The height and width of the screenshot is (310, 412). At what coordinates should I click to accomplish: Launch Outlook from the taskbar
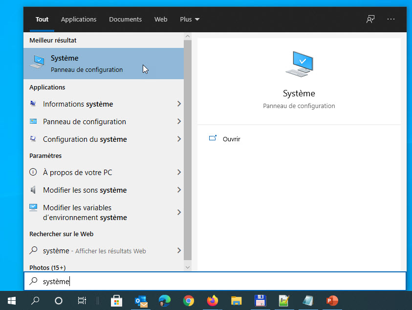(141, 300)
